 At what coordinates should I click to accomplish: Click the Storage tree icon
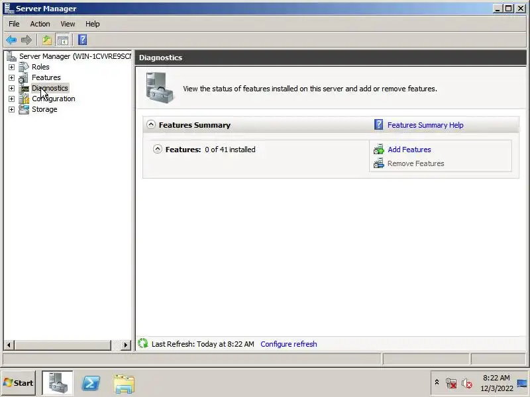coord(24,109)
